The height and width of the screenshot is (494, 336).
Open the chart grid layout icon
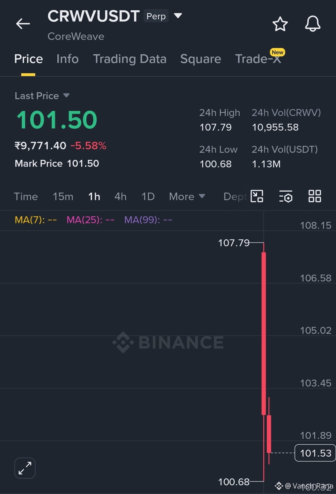[314, 196]
